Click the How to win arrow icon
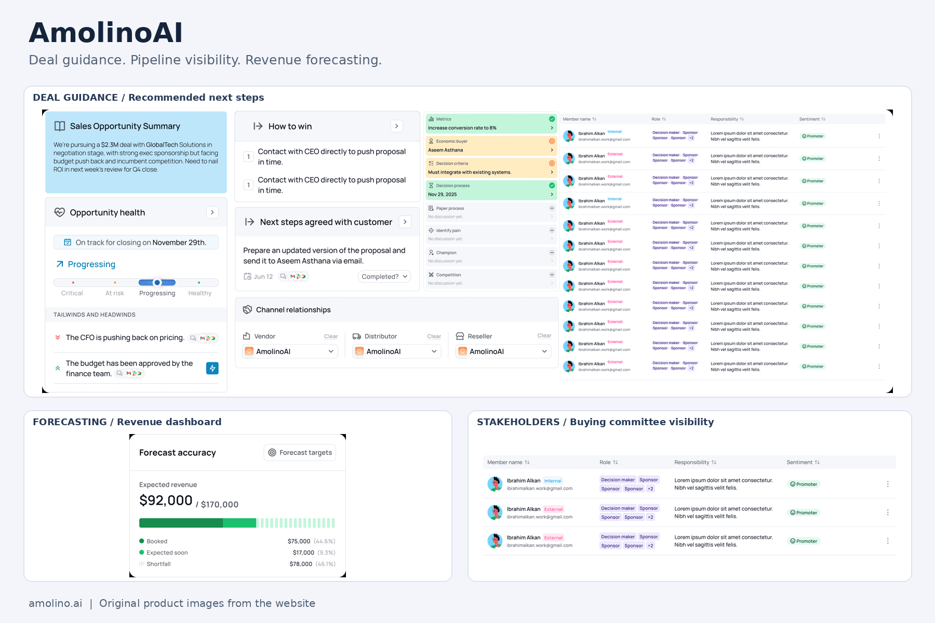The image size is (935, 623). [258, 126]
